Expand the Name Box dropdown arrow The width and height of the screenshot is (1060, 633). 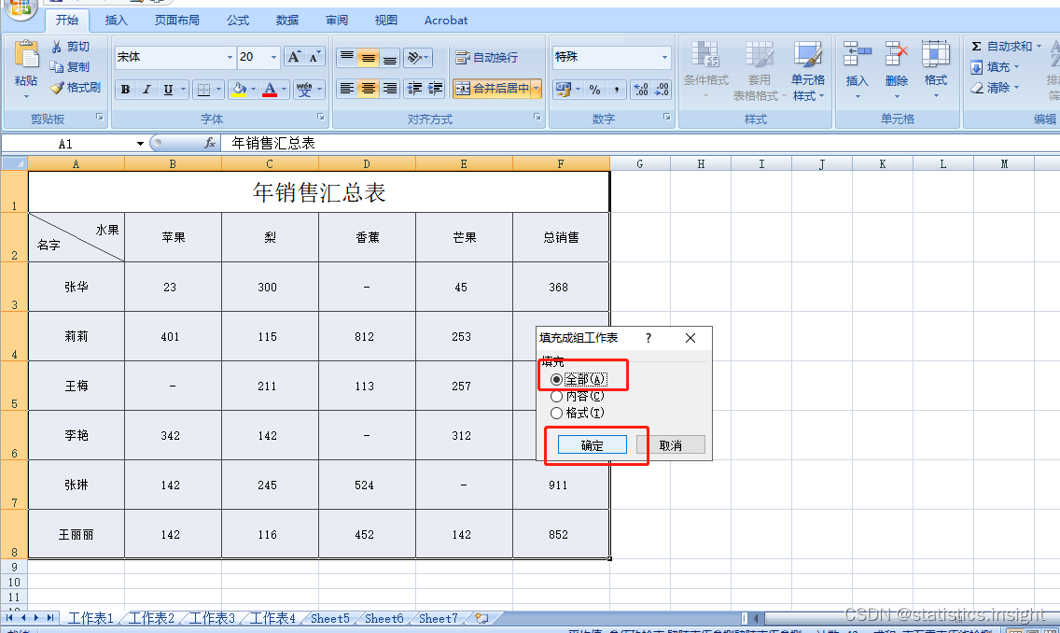[140, 144]
